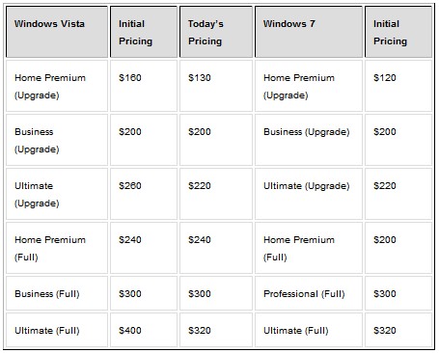
Task: Click the Windows 7 column header
Action: point(309,32)
